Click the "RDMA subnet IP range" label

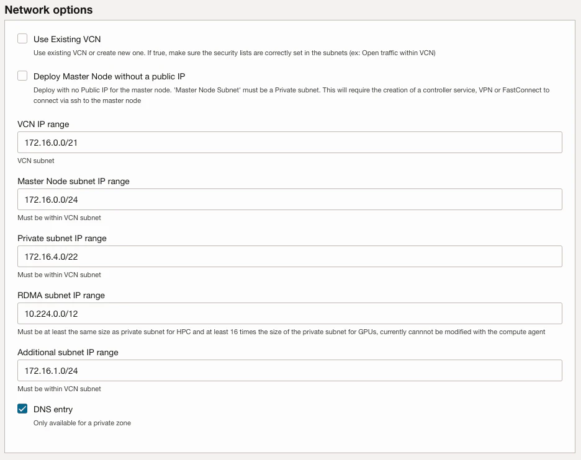(x=61, y=295)
